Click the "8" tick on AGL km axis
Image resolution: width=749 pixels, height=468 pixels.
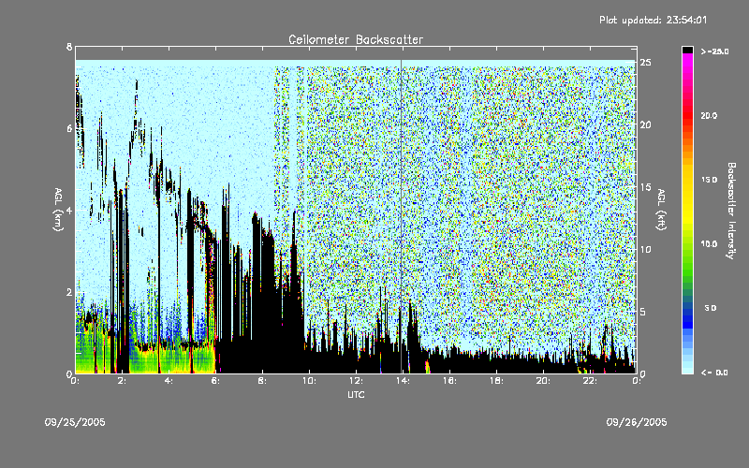point(69,47)
